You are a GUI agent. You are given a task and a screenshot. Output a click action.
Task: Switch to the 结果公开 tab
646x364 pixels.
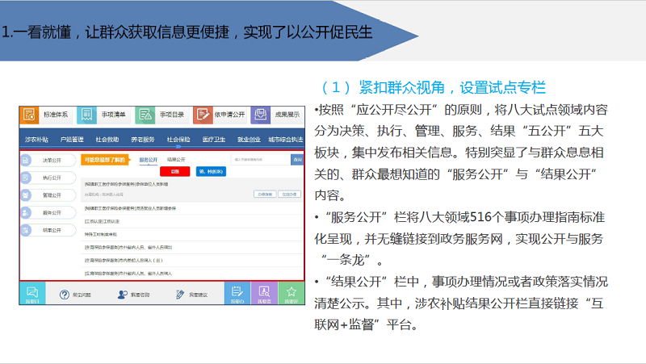tap(175, 160)
